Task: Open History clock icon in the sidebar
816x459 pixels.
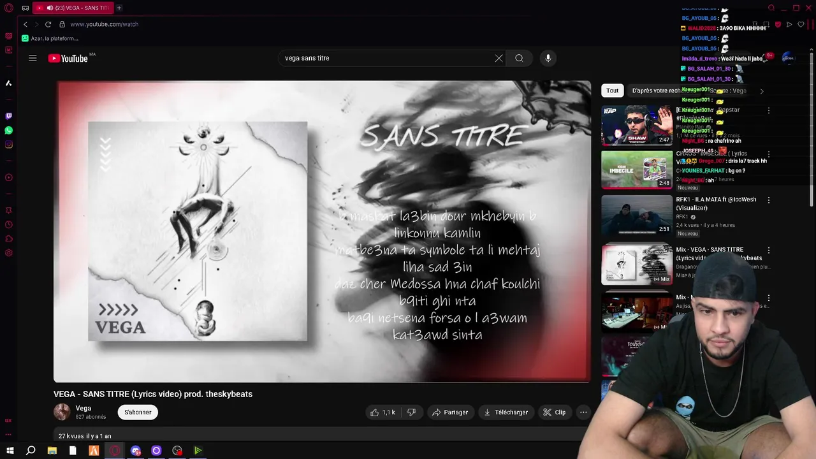Action: pyautogui.click(x=9, y=224)
